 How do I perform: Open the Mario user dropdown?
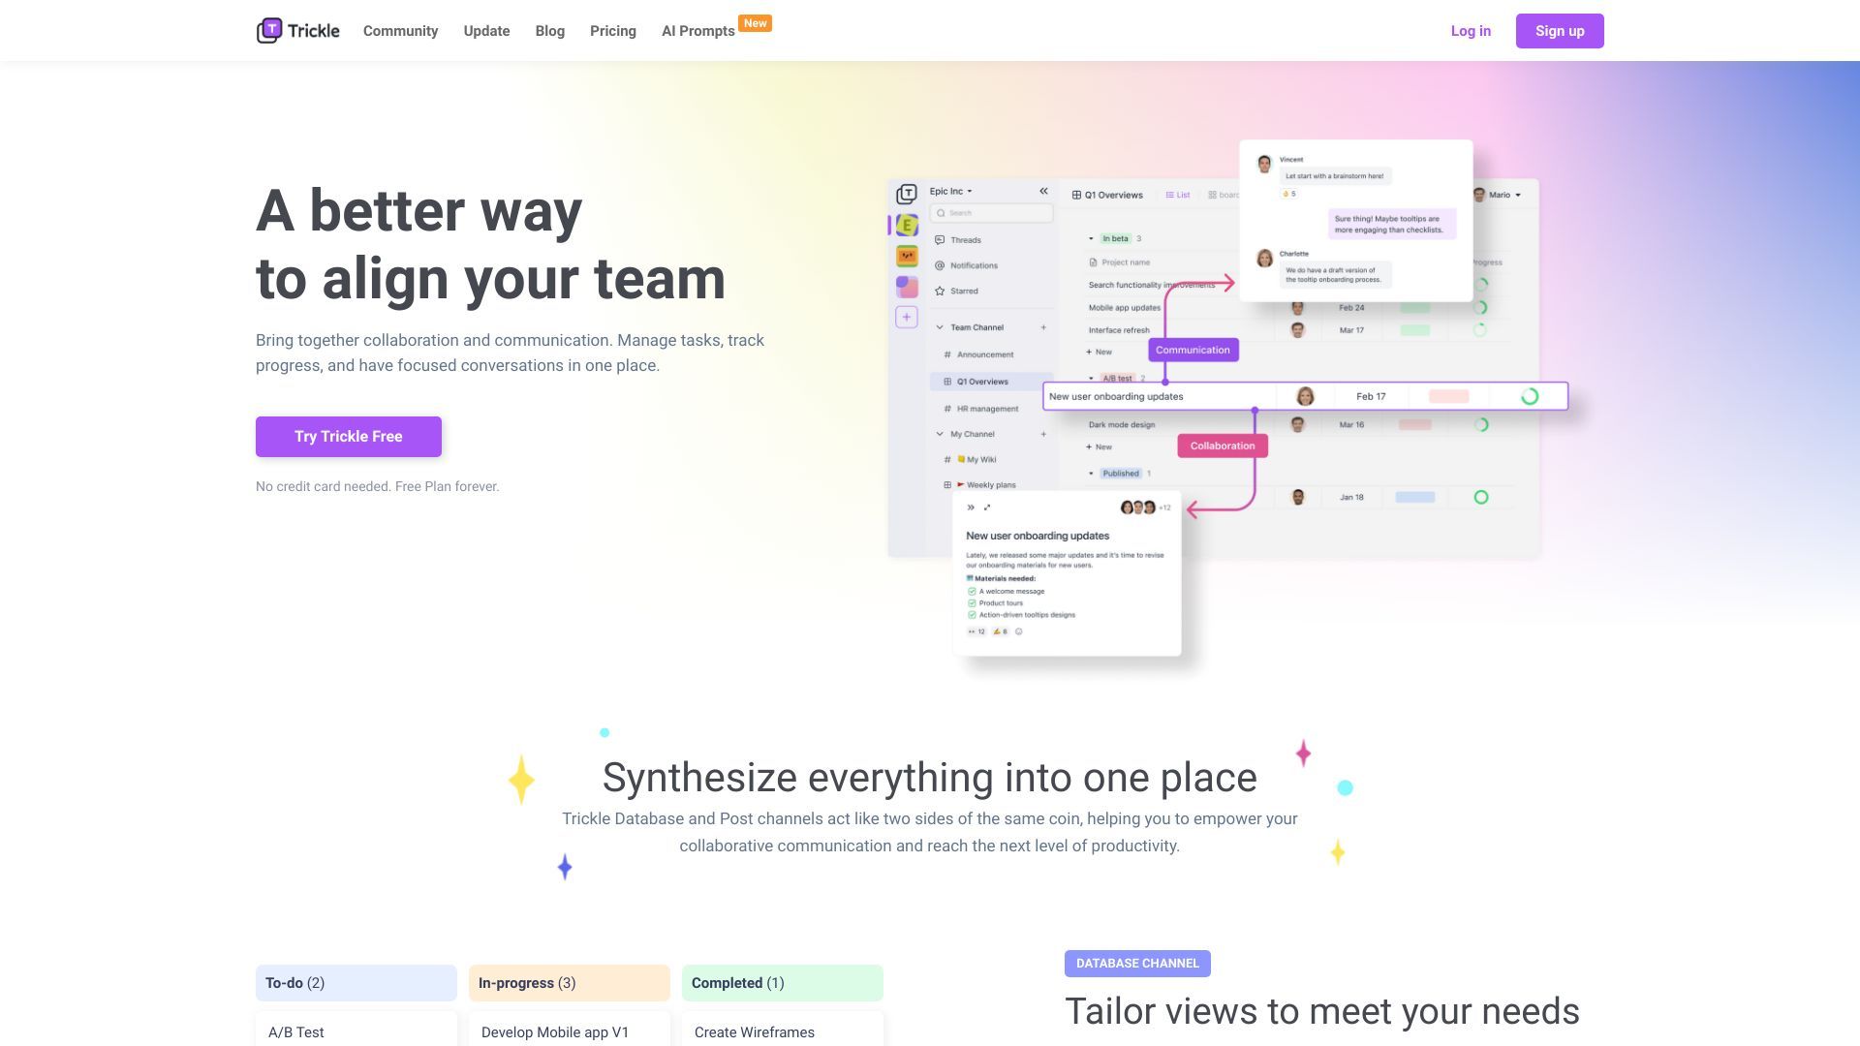click(x=1498, y=195)
